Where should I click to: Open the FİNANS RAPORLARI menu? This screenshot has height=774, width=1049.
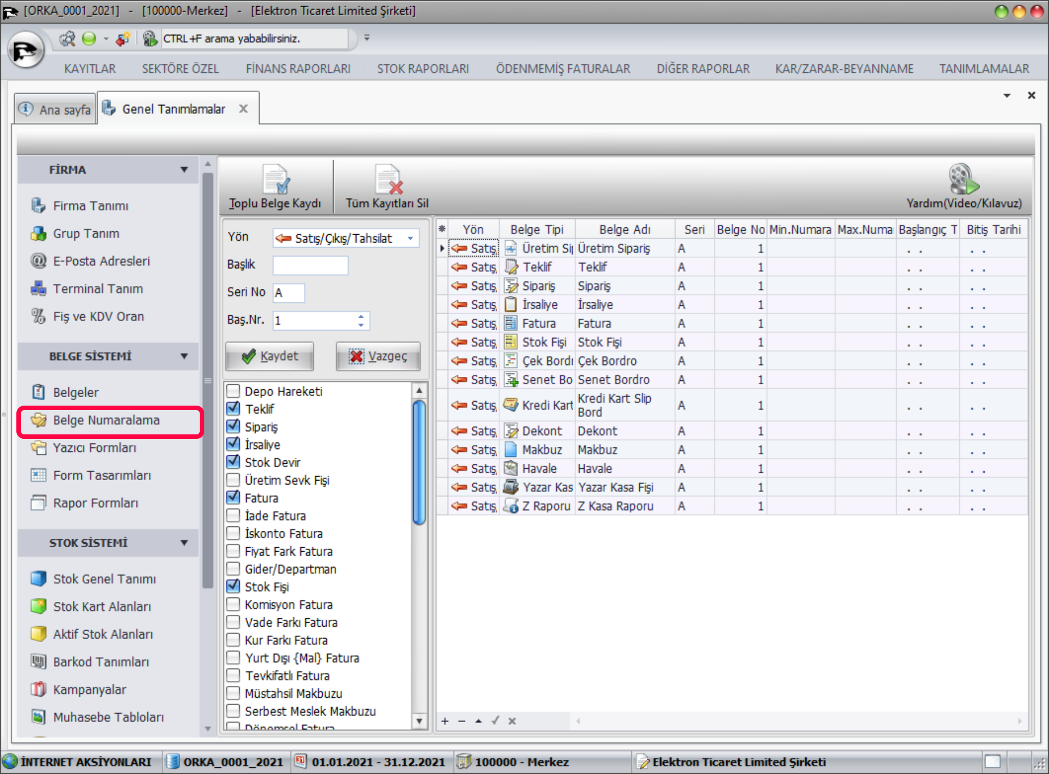[x=298, y=69]
